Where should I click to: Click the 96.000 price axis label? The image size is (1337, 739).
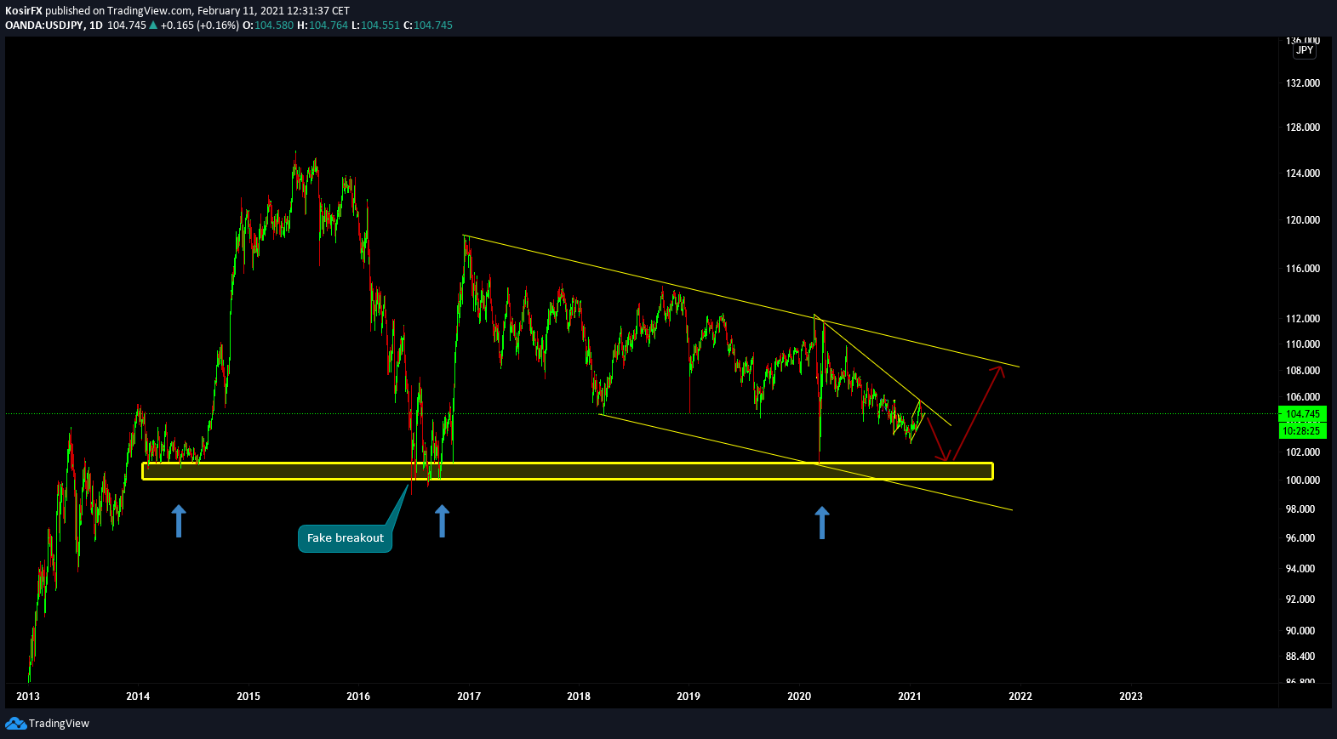pyautogui.click(x=1300, y=538)
